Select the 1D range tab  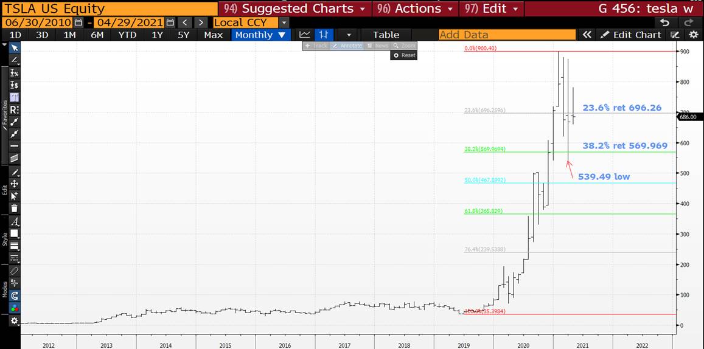pyautogui.click(x=15, y=35)
